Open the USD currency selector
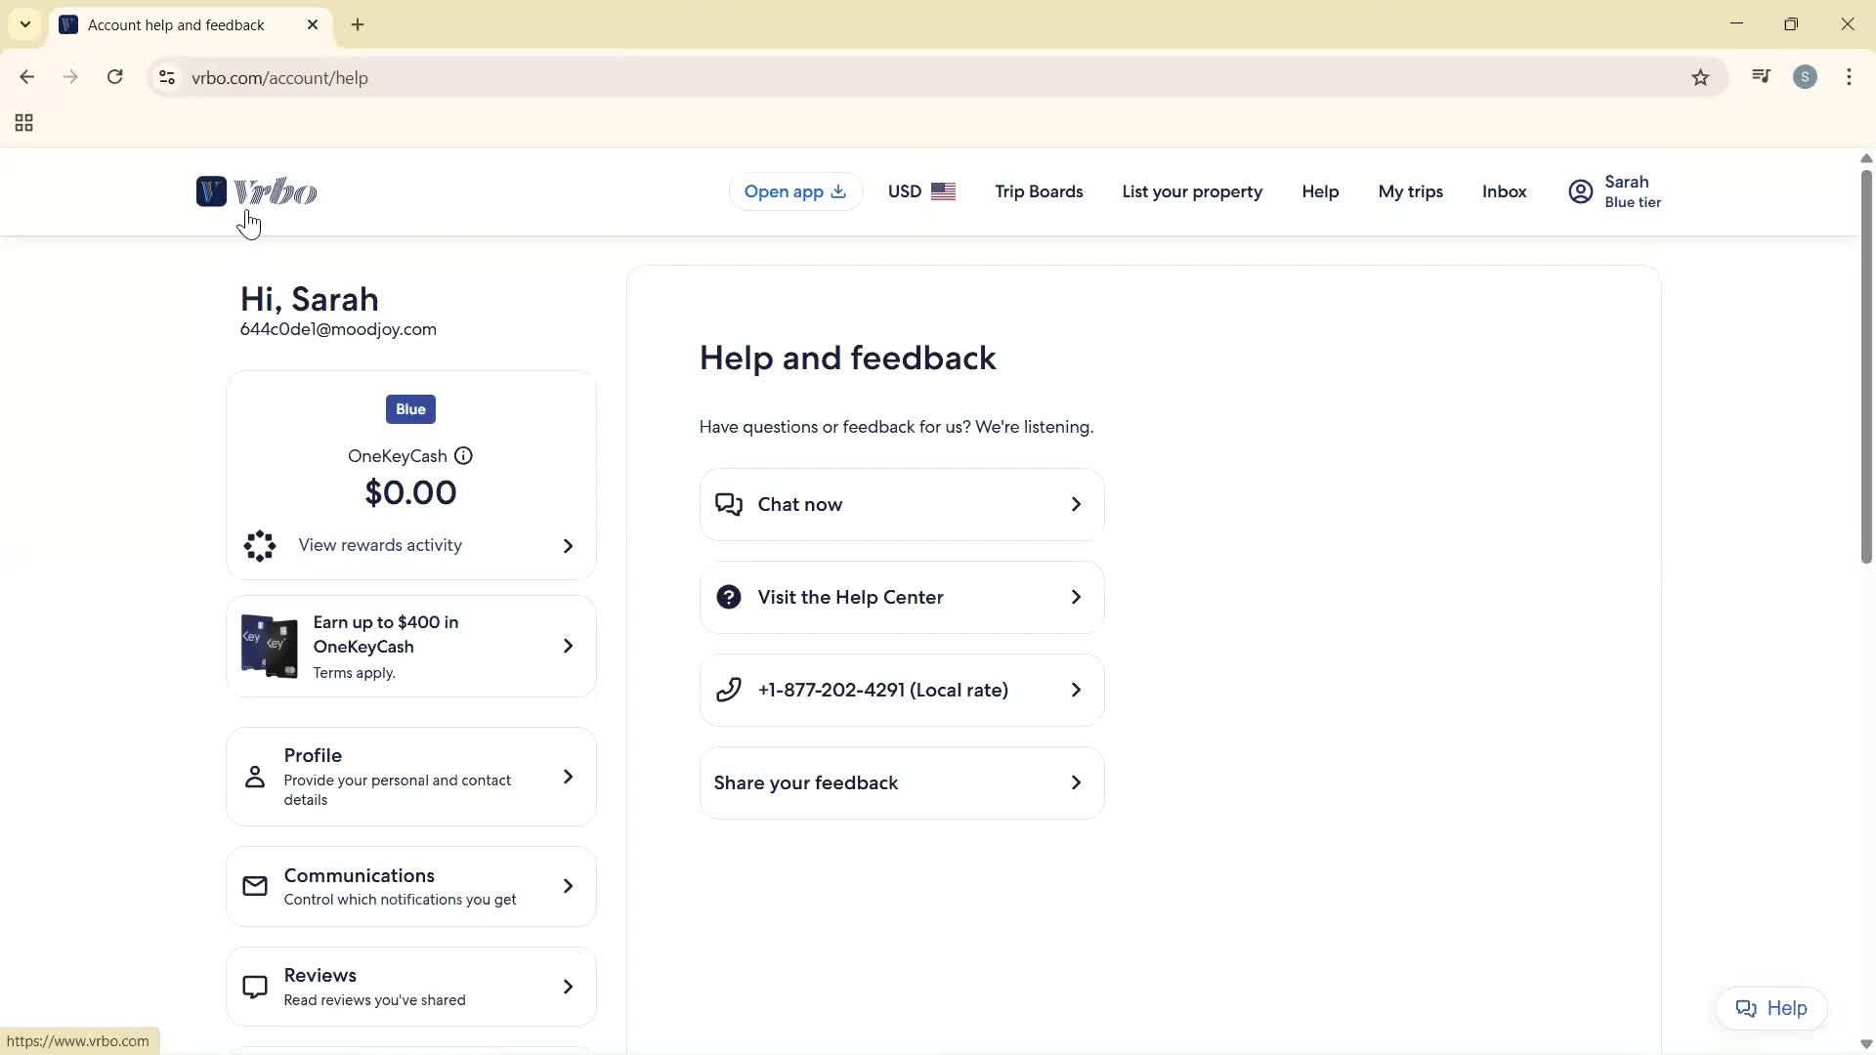The height and width of the screenshot is (1055, 1876). pyautogui.click(x=920, y=191)
